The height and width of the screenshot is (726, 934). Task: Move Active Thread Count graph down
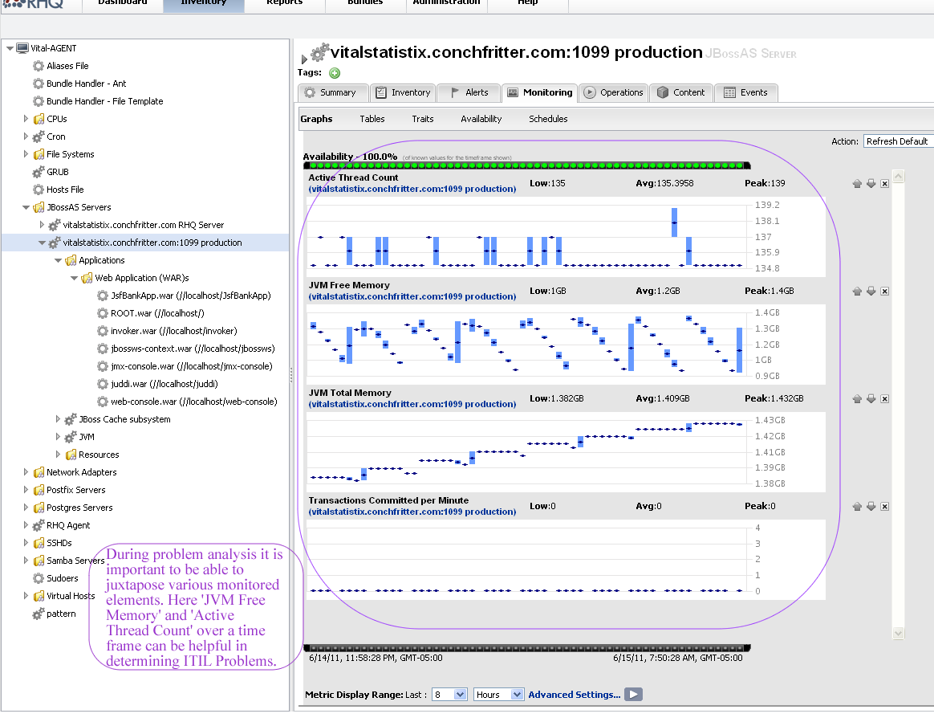click(871, 184)
